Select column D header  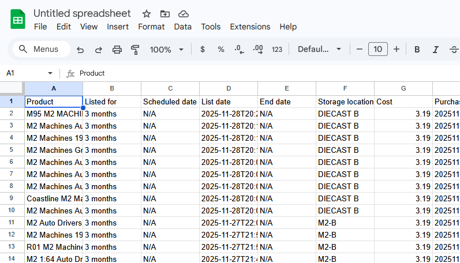229,89
